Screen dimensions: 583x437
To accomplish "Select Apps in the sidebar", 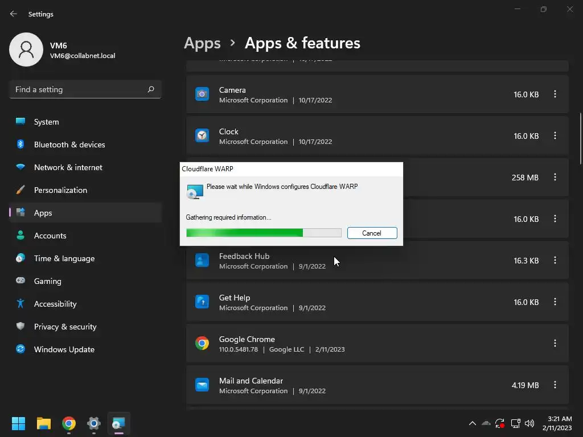I will click(x=85, y=213).
